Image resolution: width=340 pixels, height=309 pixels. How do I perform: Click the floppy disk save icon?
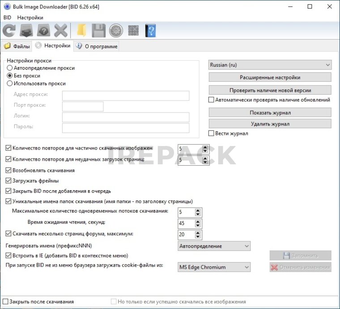98,30
